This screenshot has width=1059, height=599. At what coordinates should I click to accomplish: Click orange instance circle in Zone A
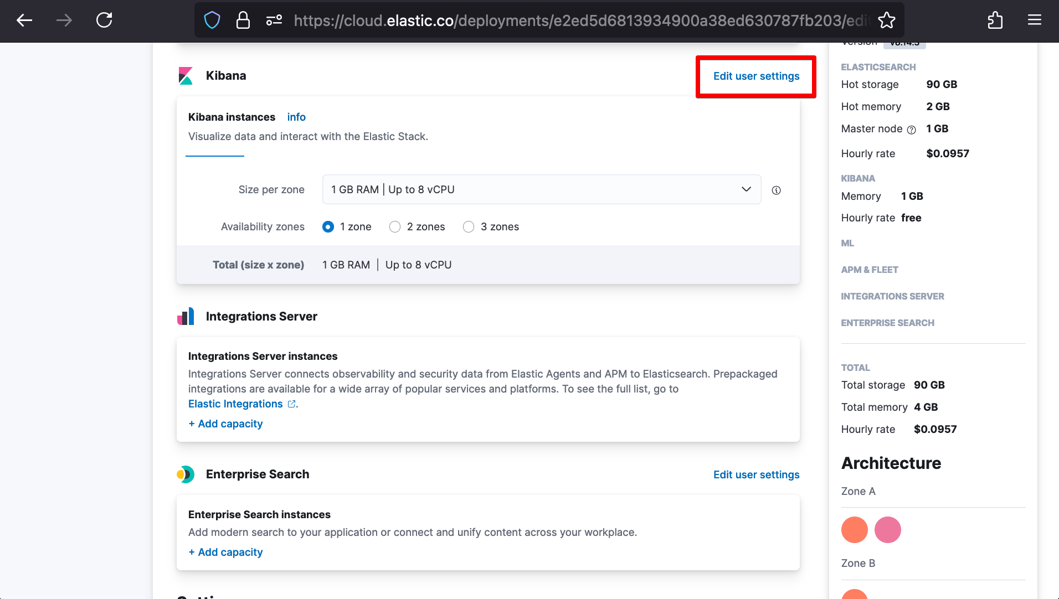click(x=855, y=530)
